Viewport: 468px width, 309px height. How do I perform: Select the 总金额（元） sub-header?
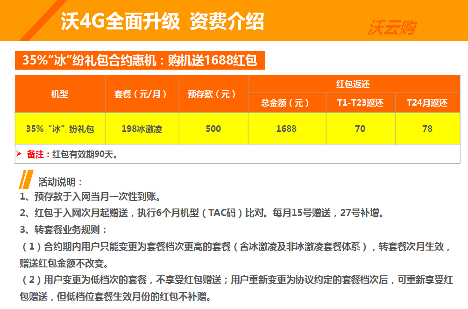(x=287, y=103)
